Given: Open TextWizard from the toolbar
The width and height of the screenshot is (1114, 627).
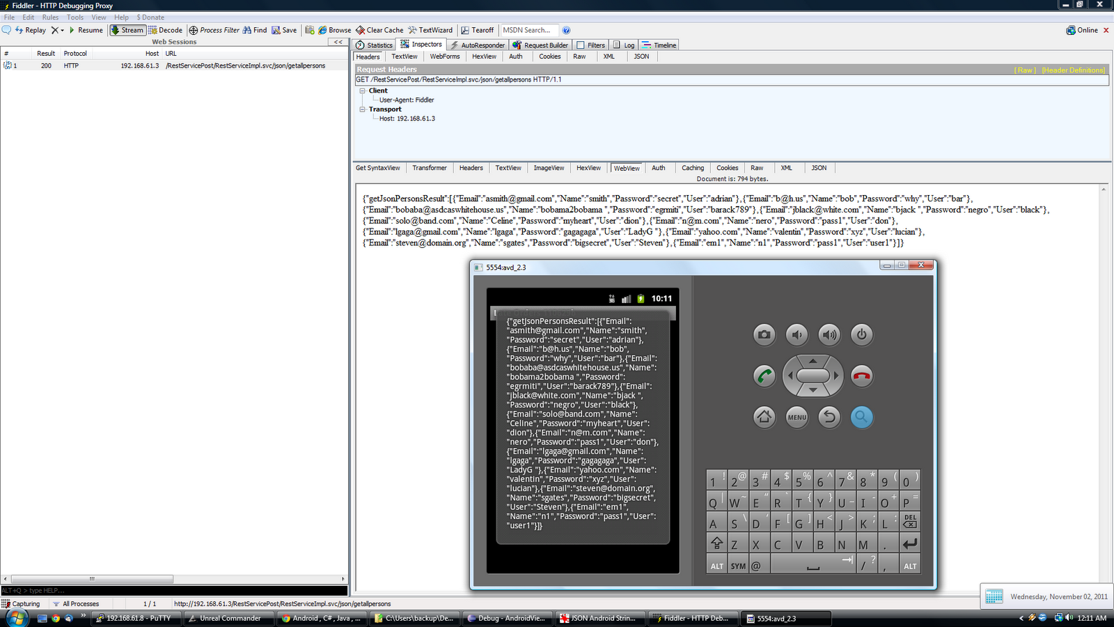Looking at the screenshot, I should coord(430,30).
